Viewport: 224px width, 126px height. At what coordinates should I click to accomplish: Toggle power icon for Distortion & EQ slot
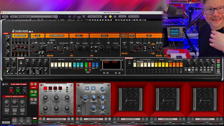(40, 119)
